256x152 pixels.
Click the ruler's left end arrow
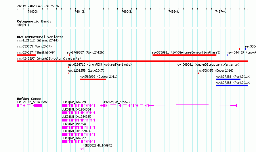point(18,9)
